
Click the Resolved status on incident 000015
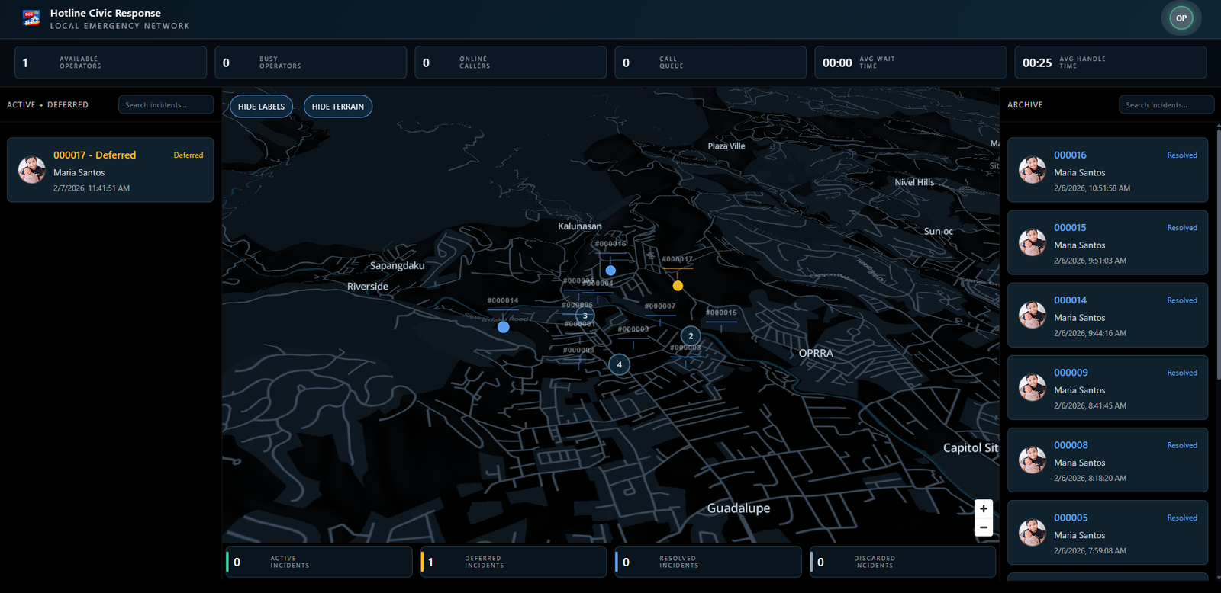pyautogui.click(x=1182, y=228)
